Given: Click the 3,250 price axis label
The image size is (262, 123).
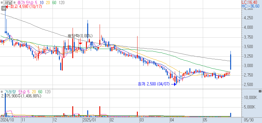Looking at the screenshot, I should pos(248,56).
